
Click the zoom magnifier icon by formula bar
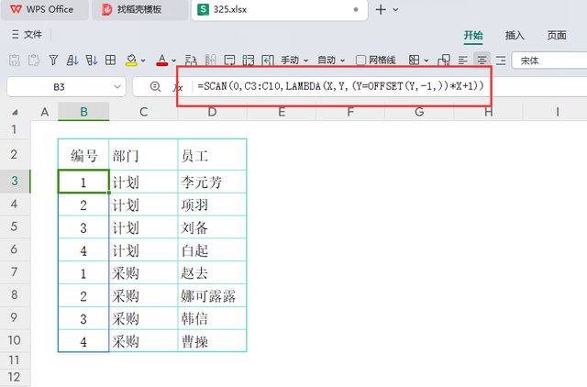coord(155,87)
